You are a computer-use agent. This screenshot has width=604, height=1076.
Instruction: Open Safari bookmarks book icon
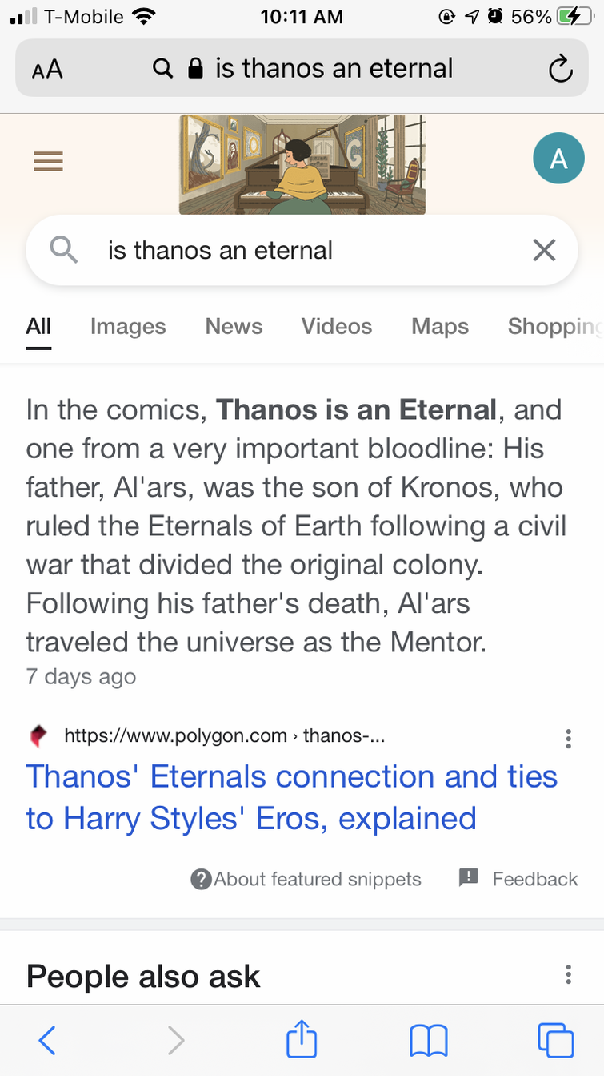[429, 1041]
